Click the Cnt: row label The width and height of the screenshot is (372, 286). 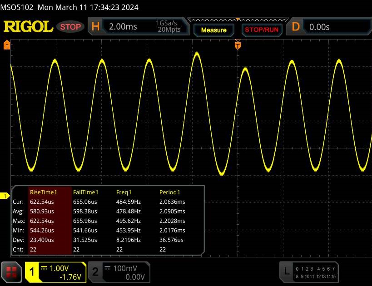point(18,250)
